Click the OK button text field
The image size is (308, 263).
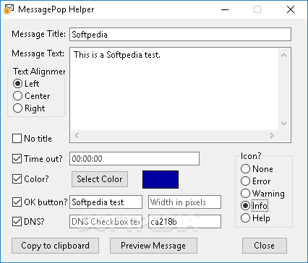click(106, 202)
